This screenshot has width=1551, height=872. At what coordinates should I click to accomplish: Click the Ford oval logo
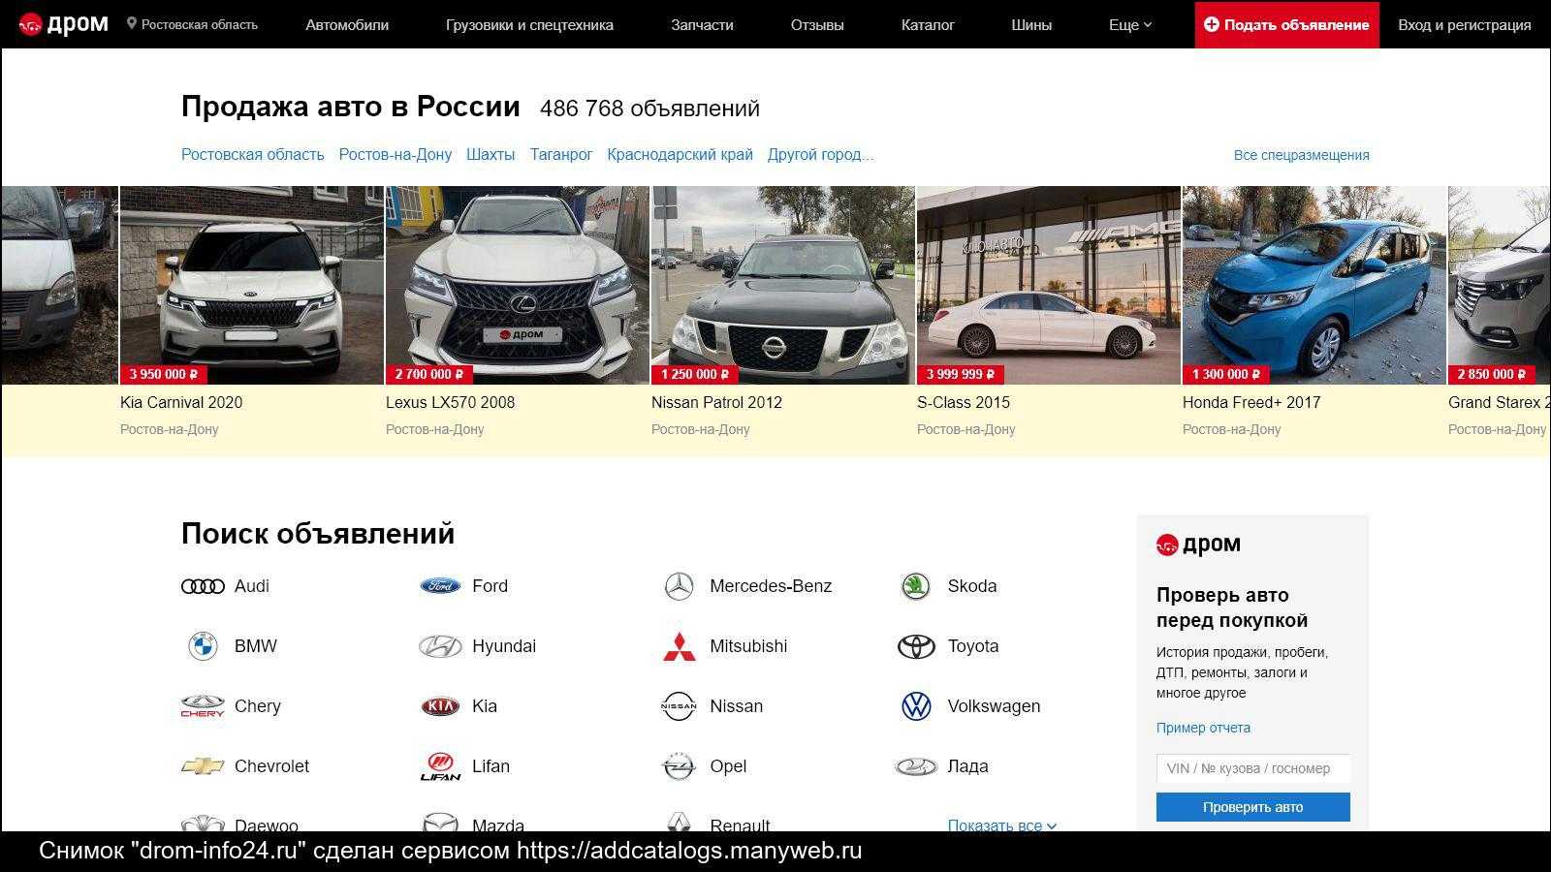click(x=440, y=586)
